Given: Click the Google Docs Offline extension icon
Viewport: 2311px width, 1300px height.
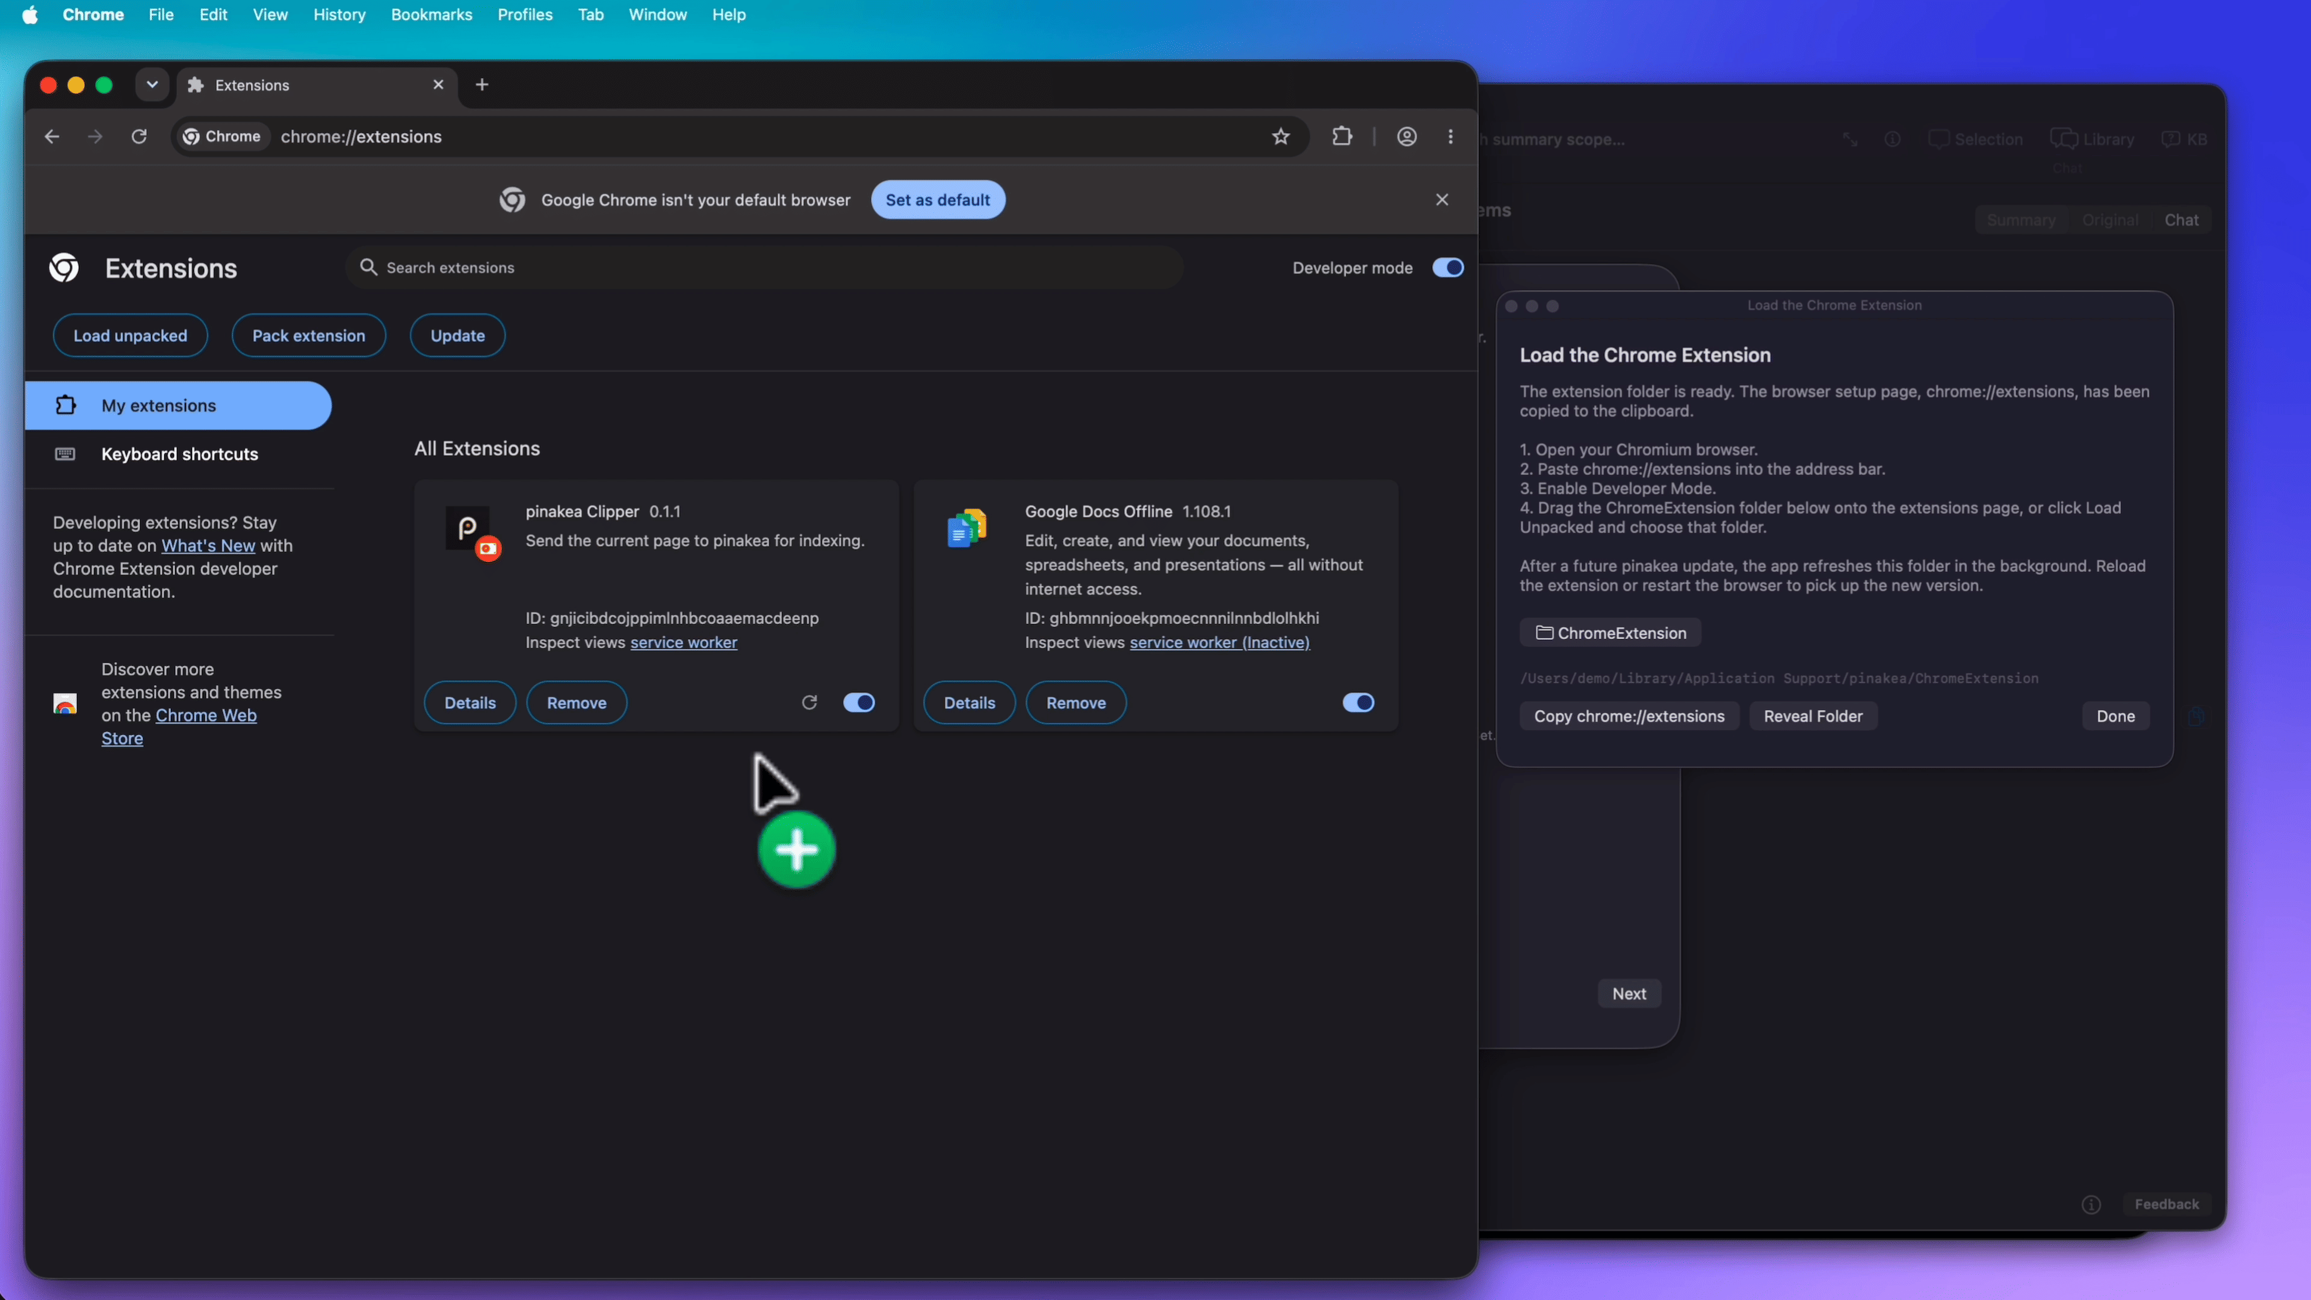Looking at the screenshot, I should coord(967,528).
